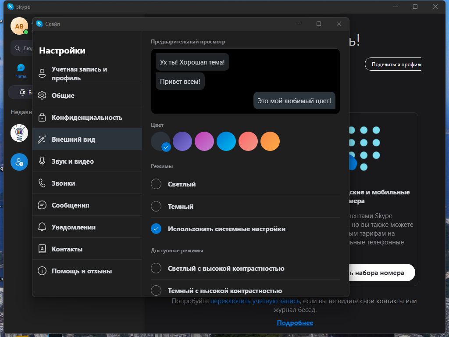Select the Темный mode radio button
Image resolution: width=449 pixels, height=337 pixels.
point(156,207)
